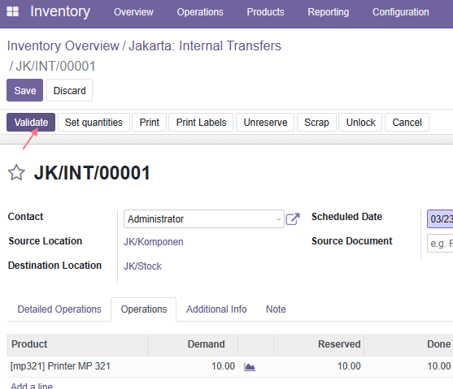Discard changes to the transfer
The image size is (453, 389).
tap(69, 90)
